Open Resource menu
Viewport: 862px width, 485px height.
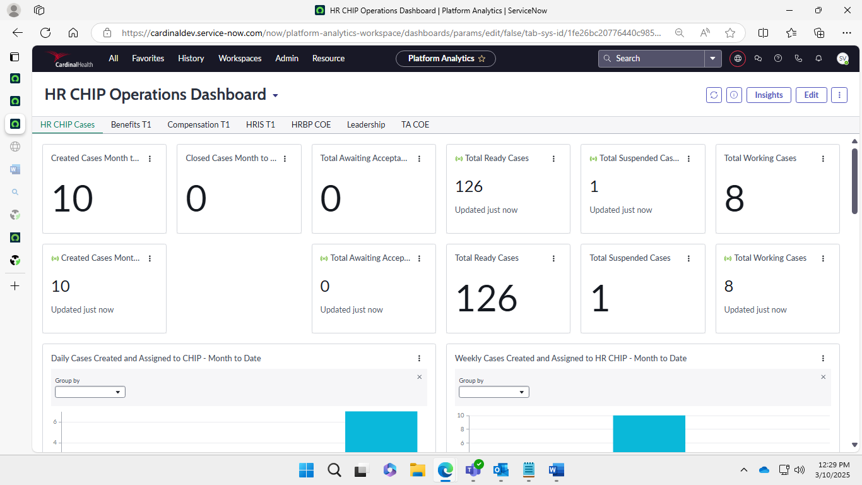coord(329,58)
